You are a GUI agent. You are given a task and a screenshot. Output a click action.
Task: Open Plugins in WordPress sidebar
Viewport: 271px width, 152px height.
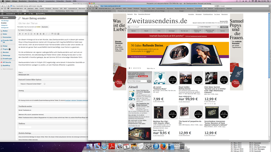click(x=5, y=49)
